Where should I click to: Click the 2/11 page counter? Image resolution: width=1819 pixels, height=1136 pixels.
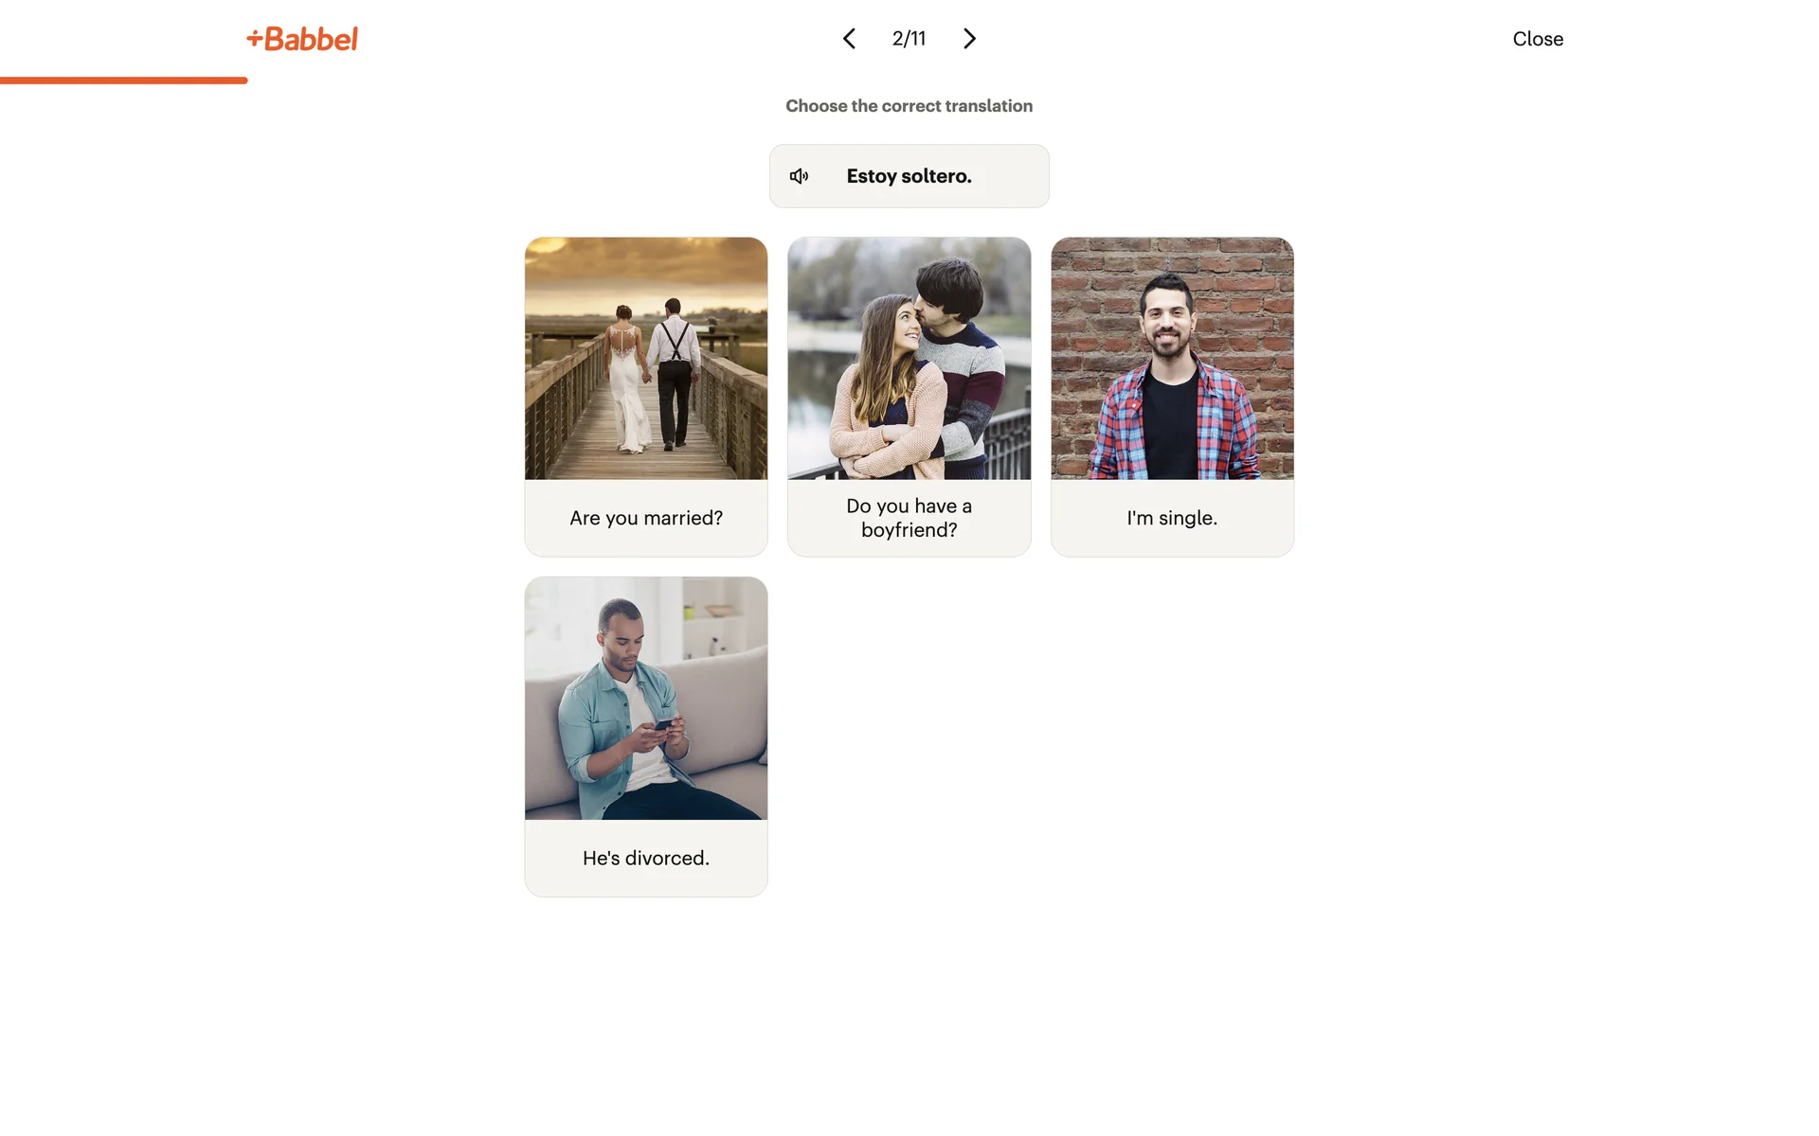pyautogui.click(x=909, y=39)
